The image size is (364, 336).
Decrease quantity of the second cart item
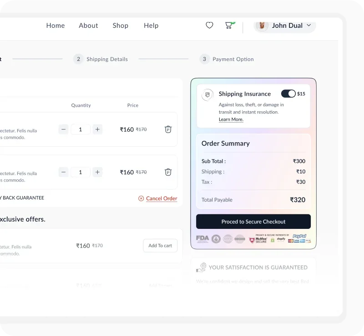(63, 172)
